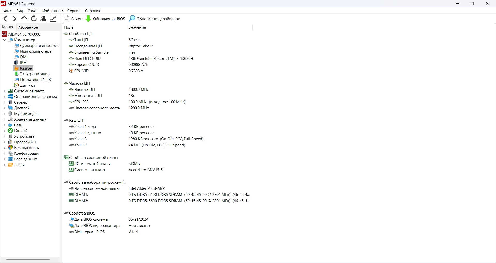Click the Программы software icon

(10, 142)
